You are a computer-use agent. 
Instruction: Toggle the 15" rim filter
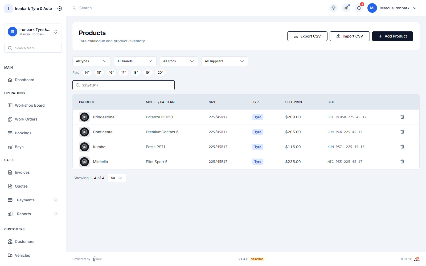coord(99,73)
